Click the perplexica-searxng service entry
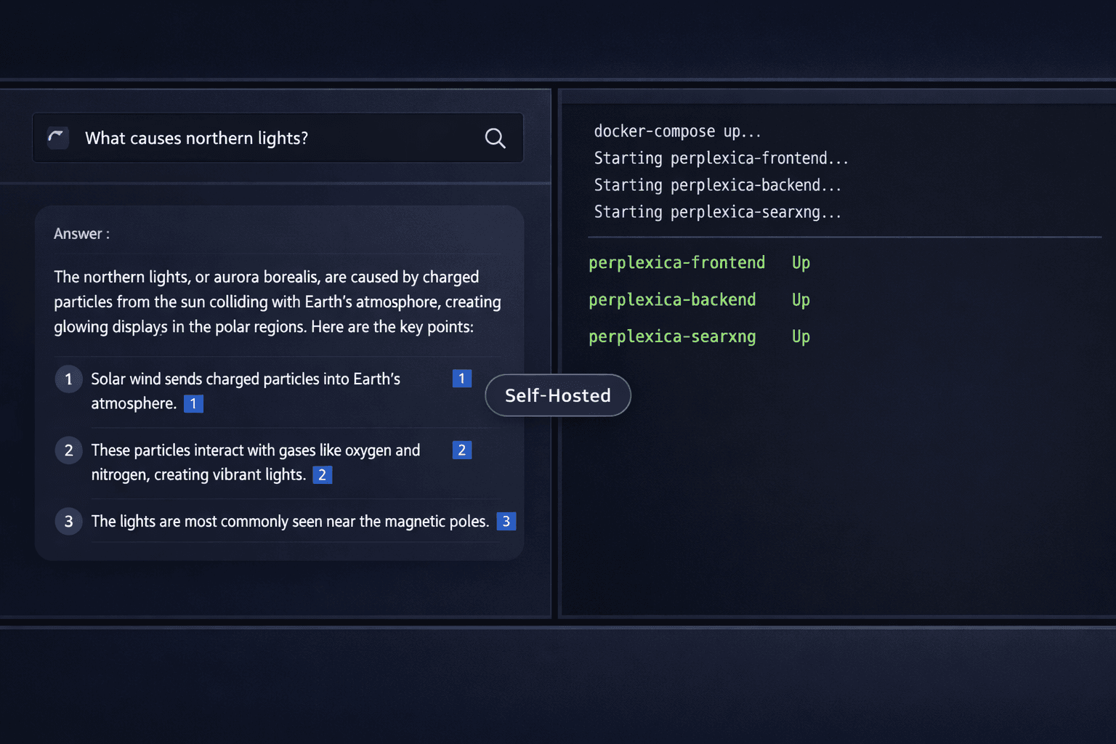 tap(672, 336)
